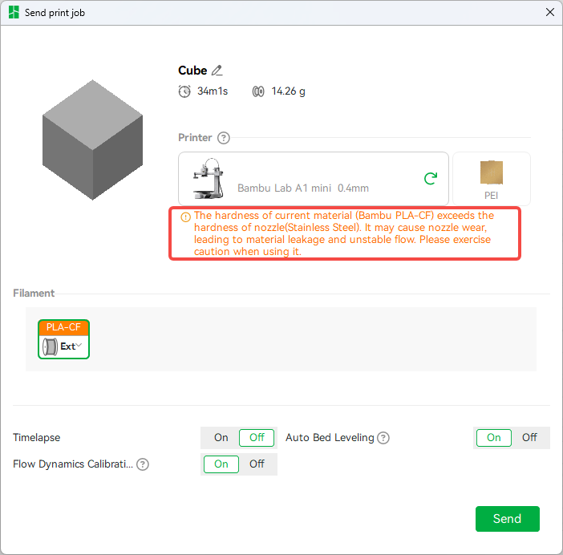Click the Filament section heading
The height and width of the screenshot is (555, 563).
pos(34,294)
